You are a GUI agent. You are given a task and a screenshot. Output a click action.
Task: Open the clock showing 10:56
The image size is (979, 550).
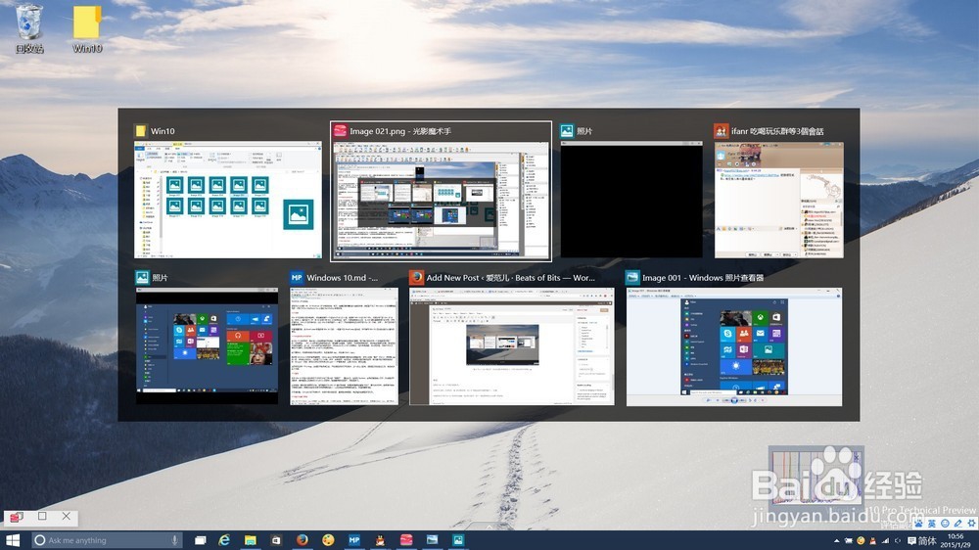956,540
